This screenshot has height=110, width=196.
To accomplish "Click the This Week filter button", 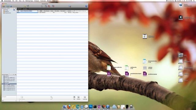I will coord(57,11).
